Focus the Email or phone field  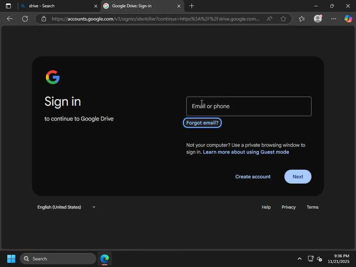(249, 106)
